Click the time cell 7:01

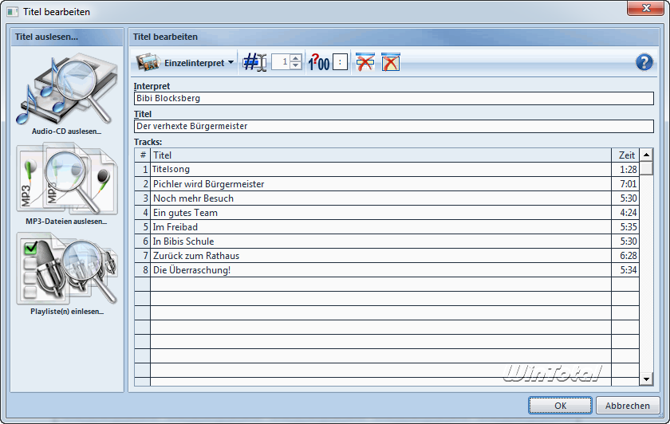pos(625,184)
